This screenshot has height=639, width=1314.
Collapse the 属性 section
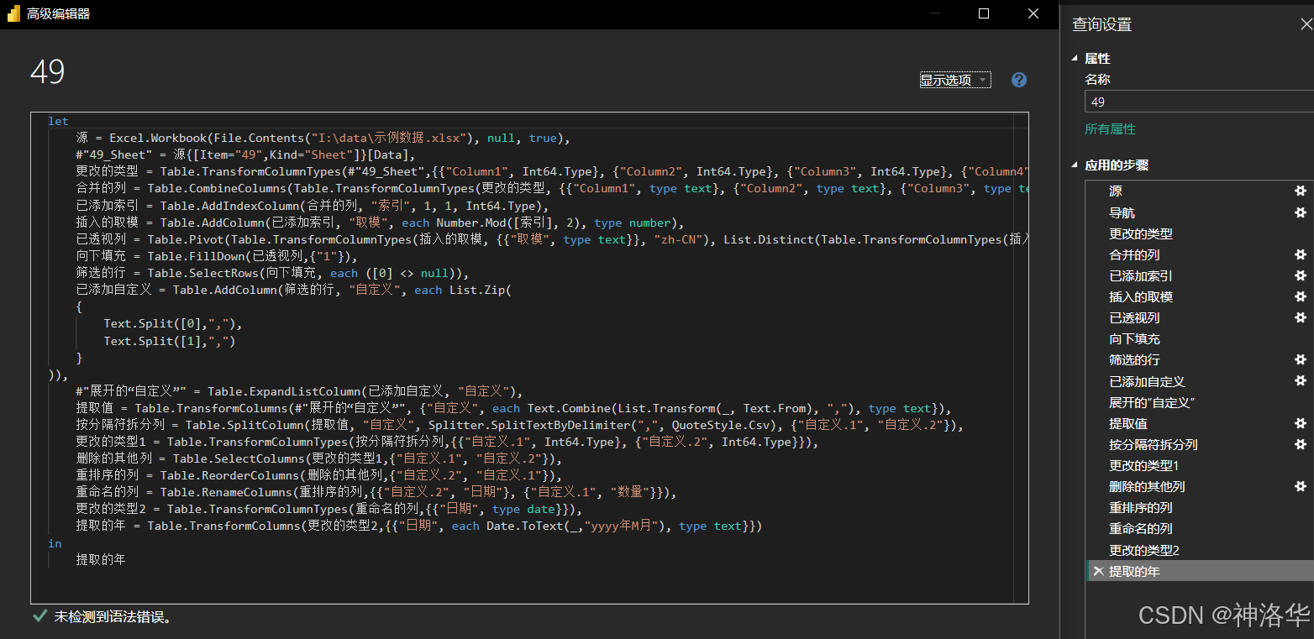click(1075, 59)
